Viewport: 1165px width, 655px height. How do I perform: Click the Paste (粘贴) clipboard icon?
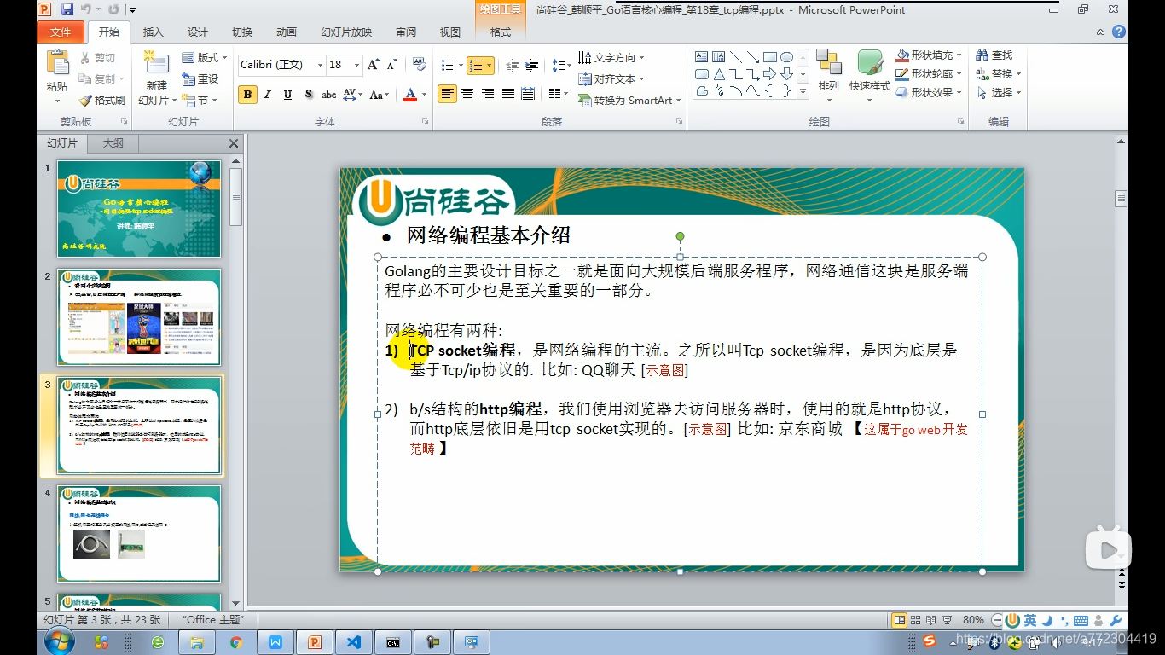(57, 63)
